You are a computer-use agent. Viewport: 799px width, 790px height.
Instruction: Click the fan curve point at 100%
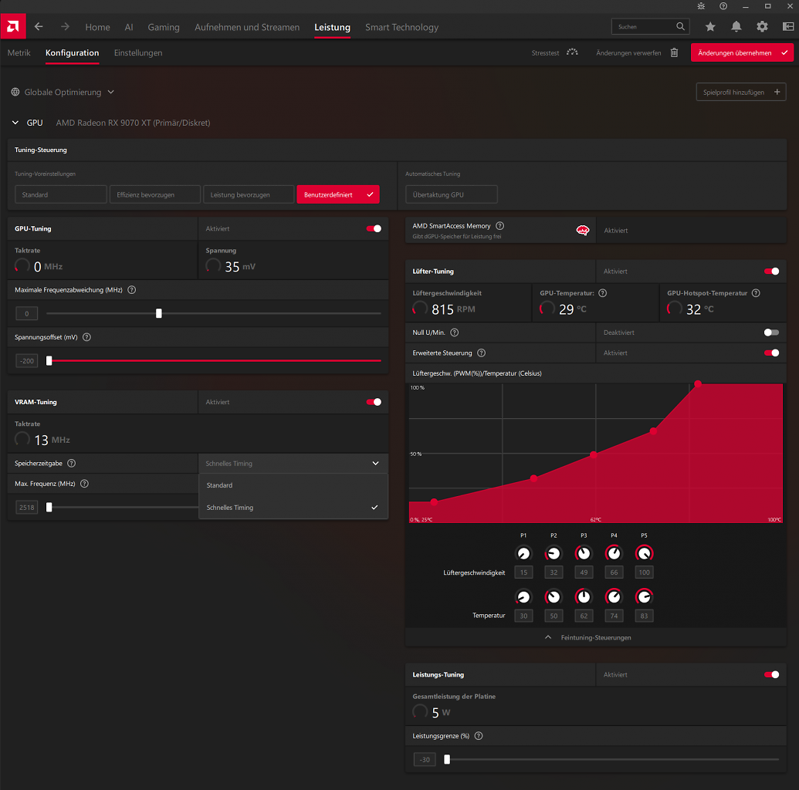click(698, 383)
